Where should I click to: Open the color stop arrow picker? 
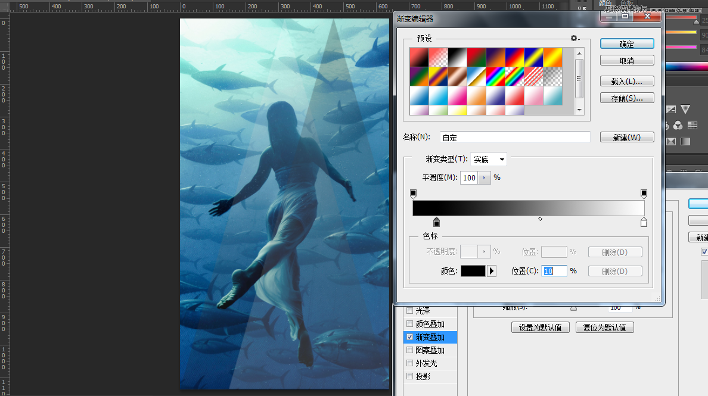pyautogui.click(x=491, y=271)
